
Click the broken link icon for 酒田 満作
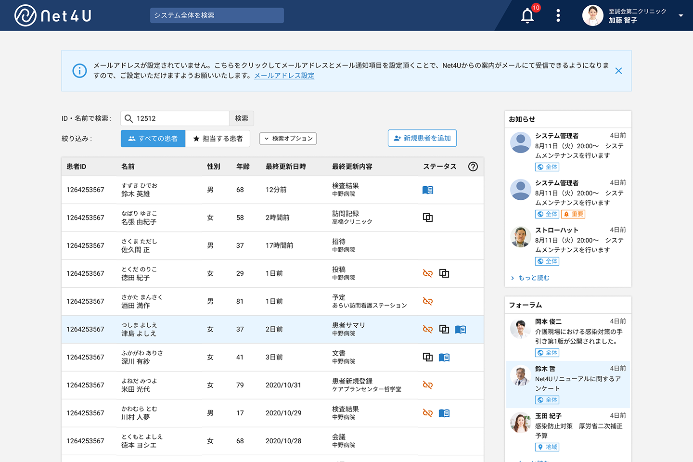[x=427, y=301]
